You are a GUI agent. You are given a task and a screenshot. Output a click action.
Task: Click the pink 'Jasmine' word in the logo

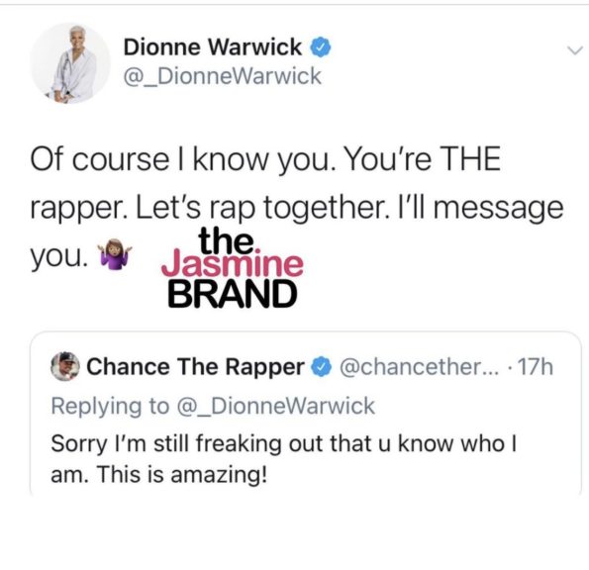point(233,265)
